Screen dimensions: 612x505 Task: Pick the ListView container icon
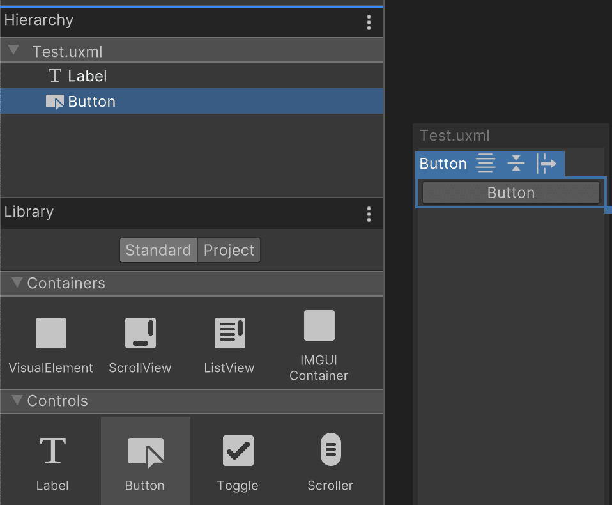(x=229, y=334)
